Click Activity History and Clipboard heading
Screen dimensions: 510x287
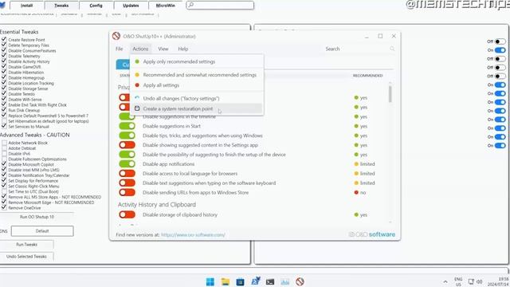pos(157,204)
